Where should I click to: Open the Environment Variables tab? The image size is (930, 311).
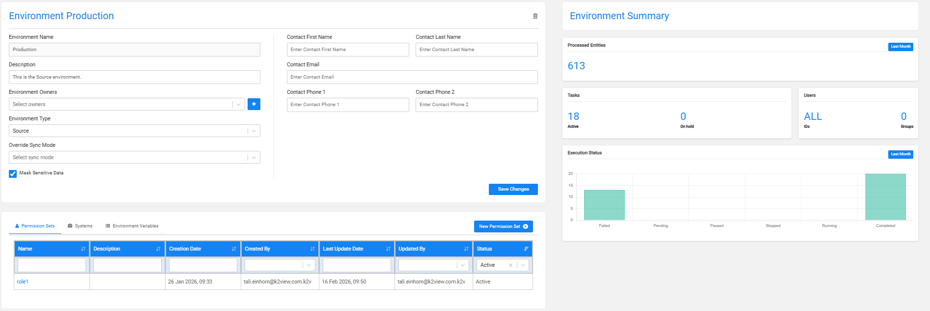[132, 226]
